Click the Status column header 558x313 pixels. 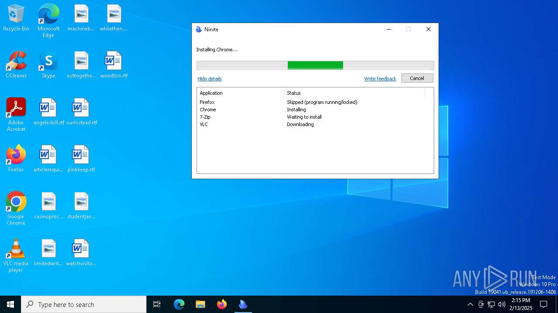354,93
